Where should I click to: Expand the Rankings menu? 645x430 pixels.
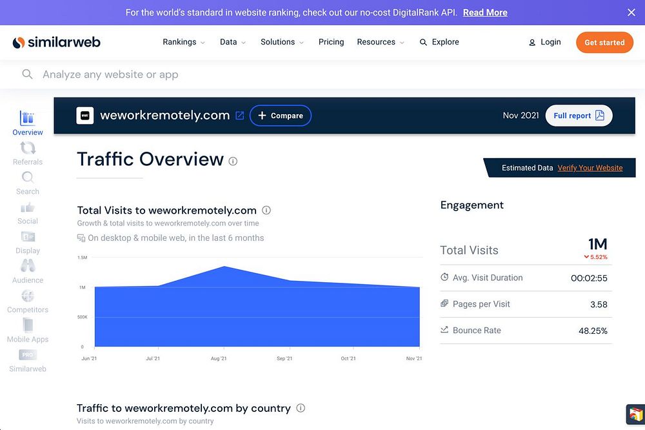(183, 42)
